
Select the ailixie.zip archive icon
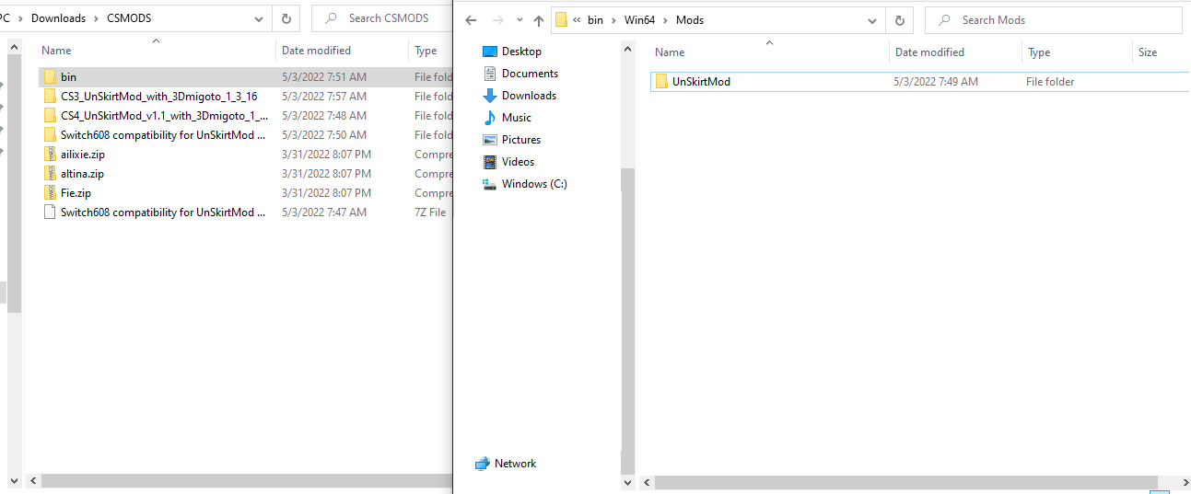click(x=50, y=155)
